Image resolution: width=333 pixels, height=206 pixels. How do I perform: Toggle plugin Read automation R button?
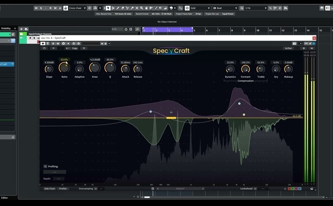point(53,44)
